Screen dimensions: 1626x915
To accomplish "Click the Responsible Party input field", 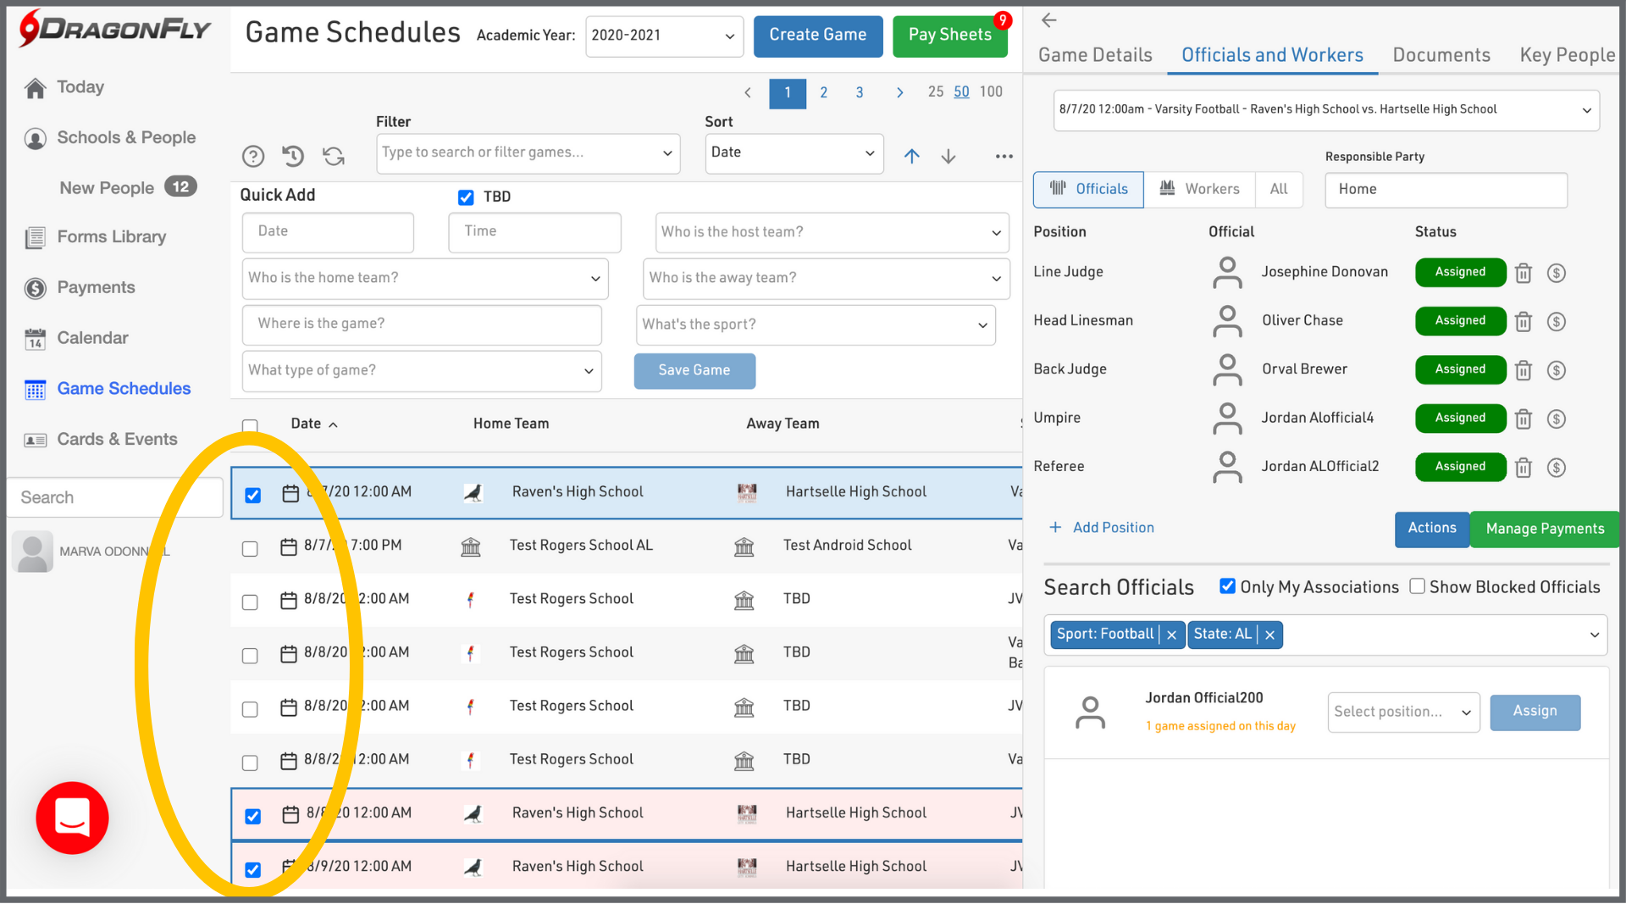I will coord(1446,190).
